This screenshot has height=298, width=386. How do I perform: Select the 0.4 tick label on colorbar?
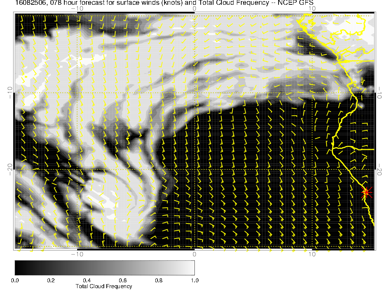(87, 280)
